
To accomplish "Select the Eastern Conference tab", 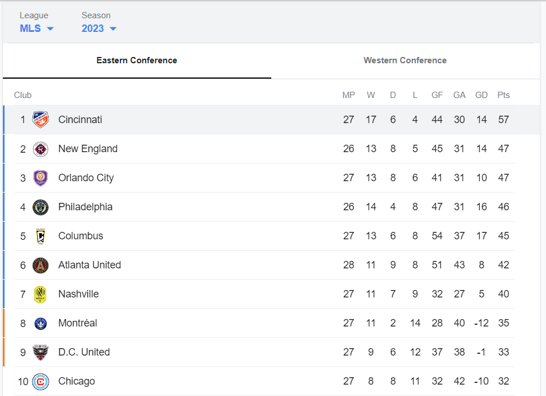I will pos(136,60).
